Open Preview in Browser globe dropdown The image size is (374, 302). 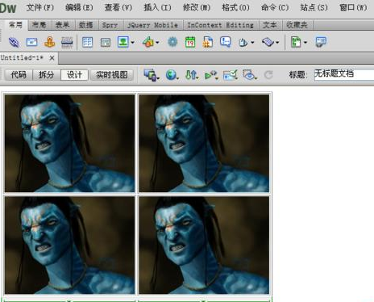point(172,75)
